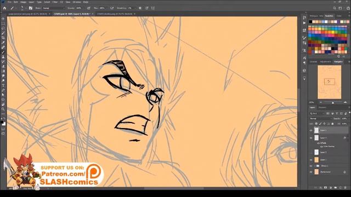
Task: Open the Character panel icon
Action: tap(304, 57)
